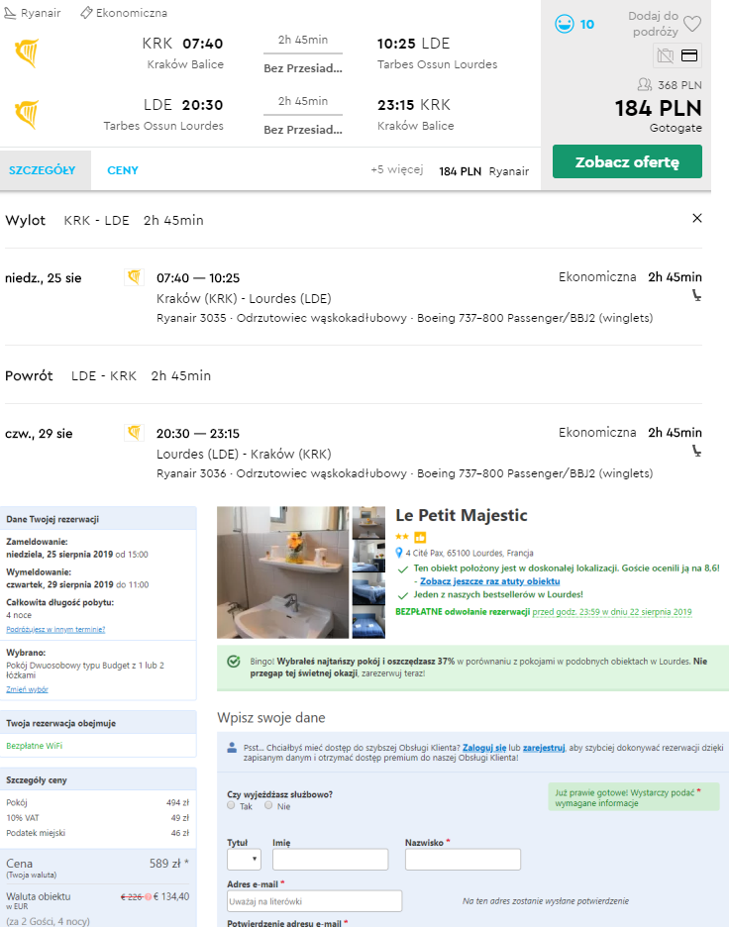Click Ryanair 3035 flight number text

(191, 318)
